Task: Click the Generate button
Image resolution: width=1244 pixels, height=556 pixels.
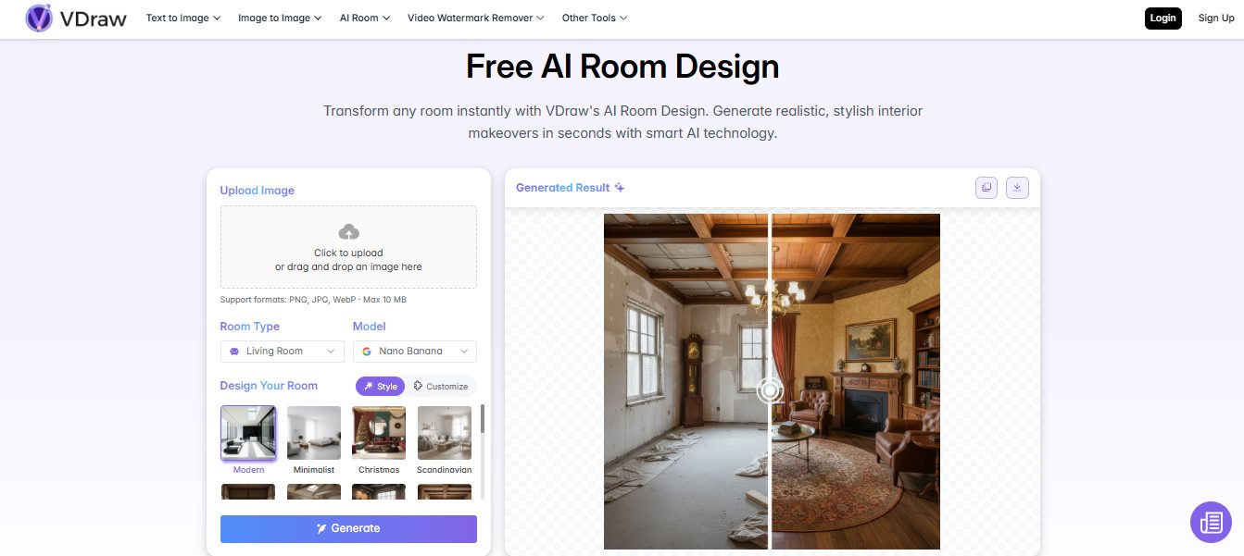Action: tap(348, 528)
